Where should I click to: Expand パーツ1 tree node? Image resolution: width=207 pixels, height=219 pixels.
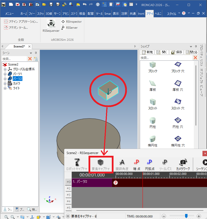click(5, 74)
